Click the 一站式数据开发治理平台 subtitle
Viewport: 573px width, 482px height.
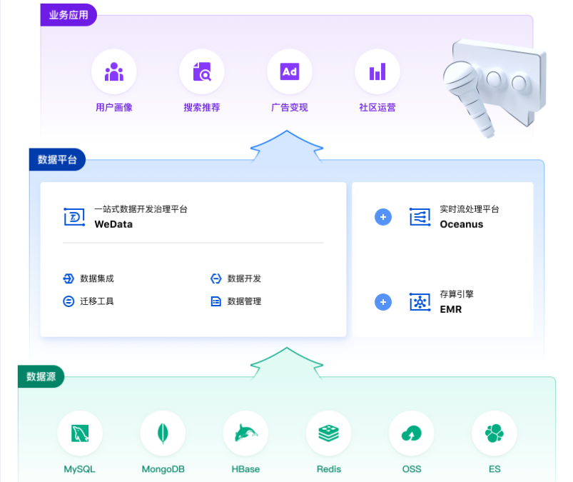(141, 209)
